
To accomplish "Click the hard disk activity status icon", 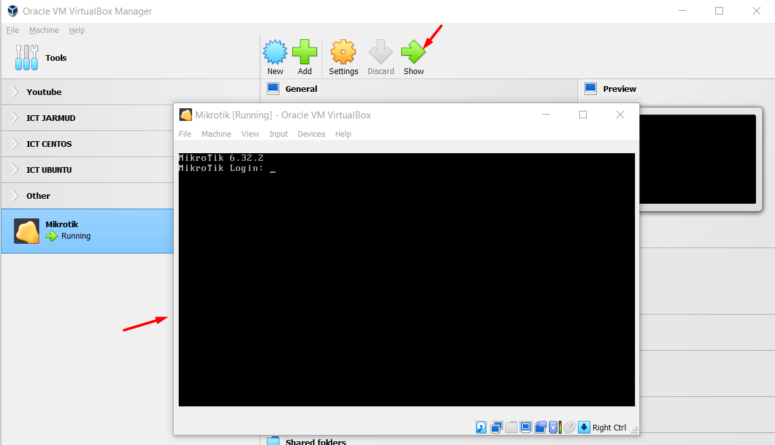I will tap(481, 427).
